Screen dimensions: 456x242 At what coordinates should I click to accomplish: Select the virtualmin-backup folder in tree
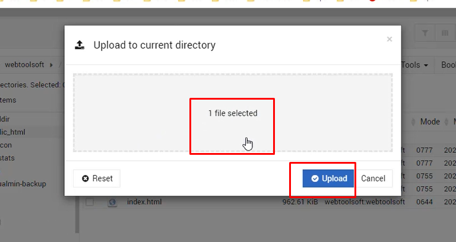pos(23,184)
